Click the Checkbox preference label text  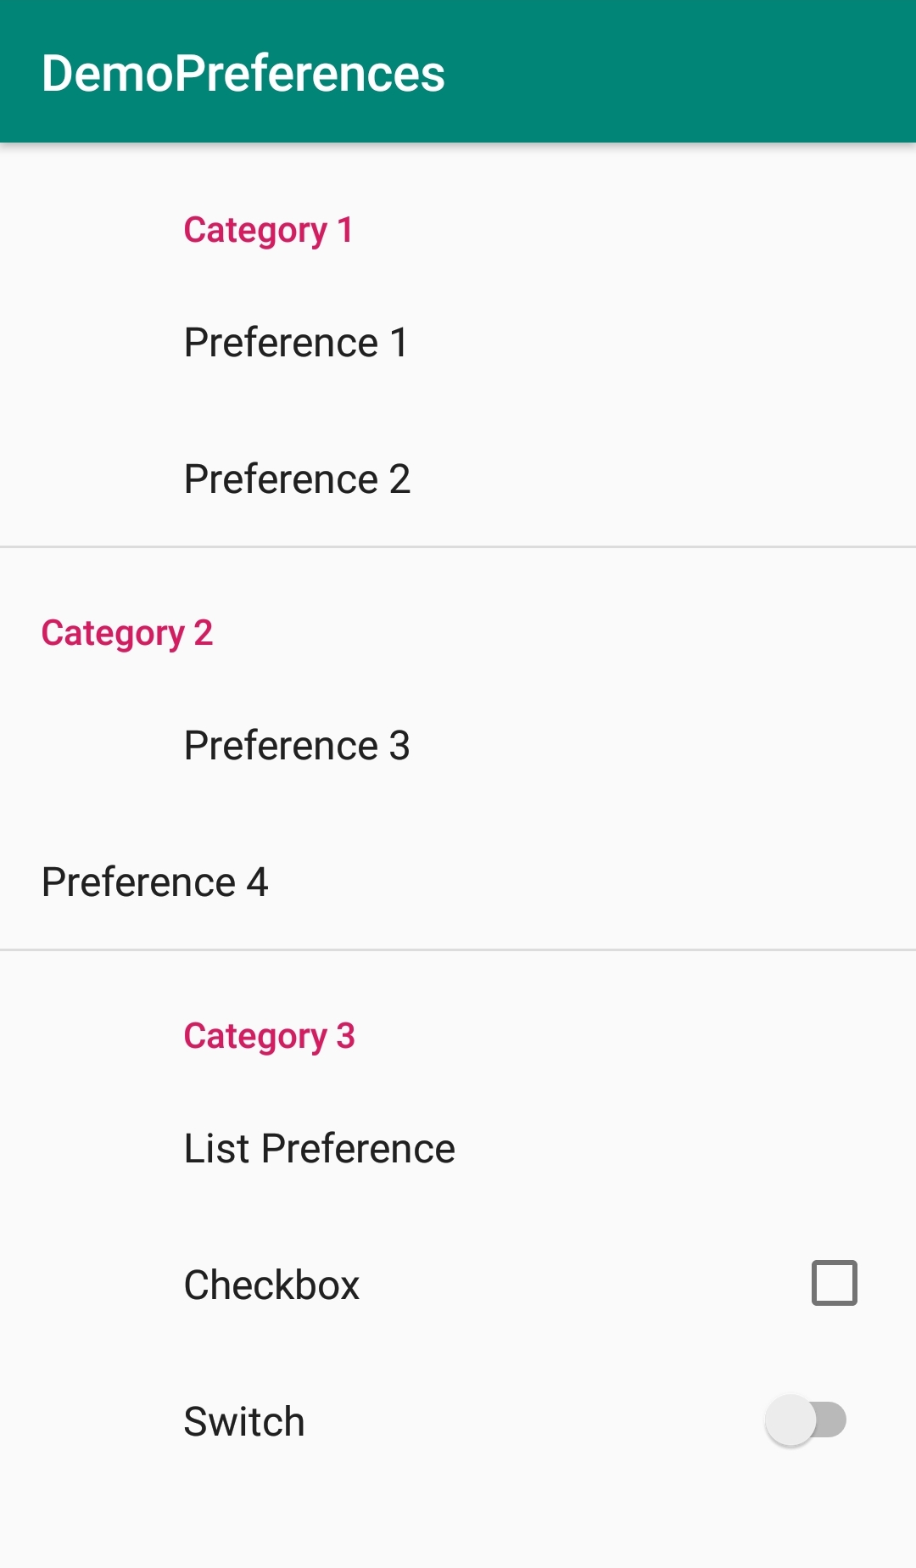[x=271, y=1285]
